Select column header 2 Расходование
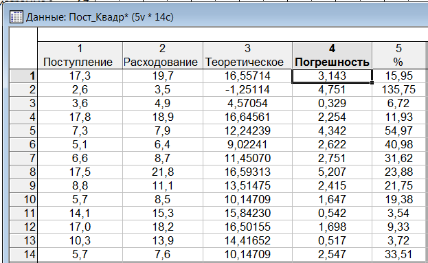Screen dimensions: 428x263 [163, 56]
